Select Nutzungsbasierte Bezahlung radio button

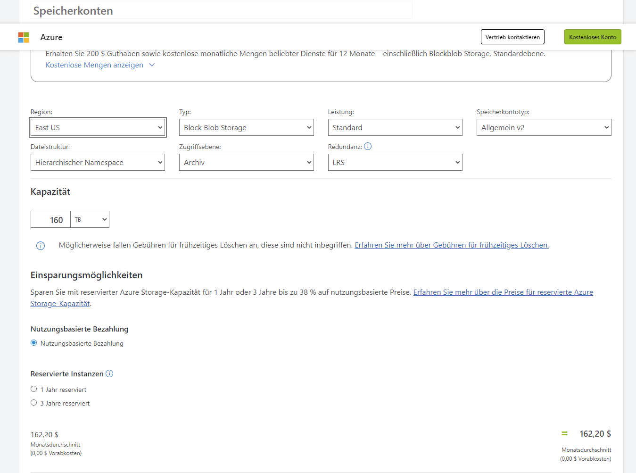(34, 343)
